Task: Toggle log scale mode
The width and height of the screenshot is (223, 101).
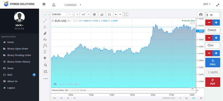Action: [x=186, y=98]
